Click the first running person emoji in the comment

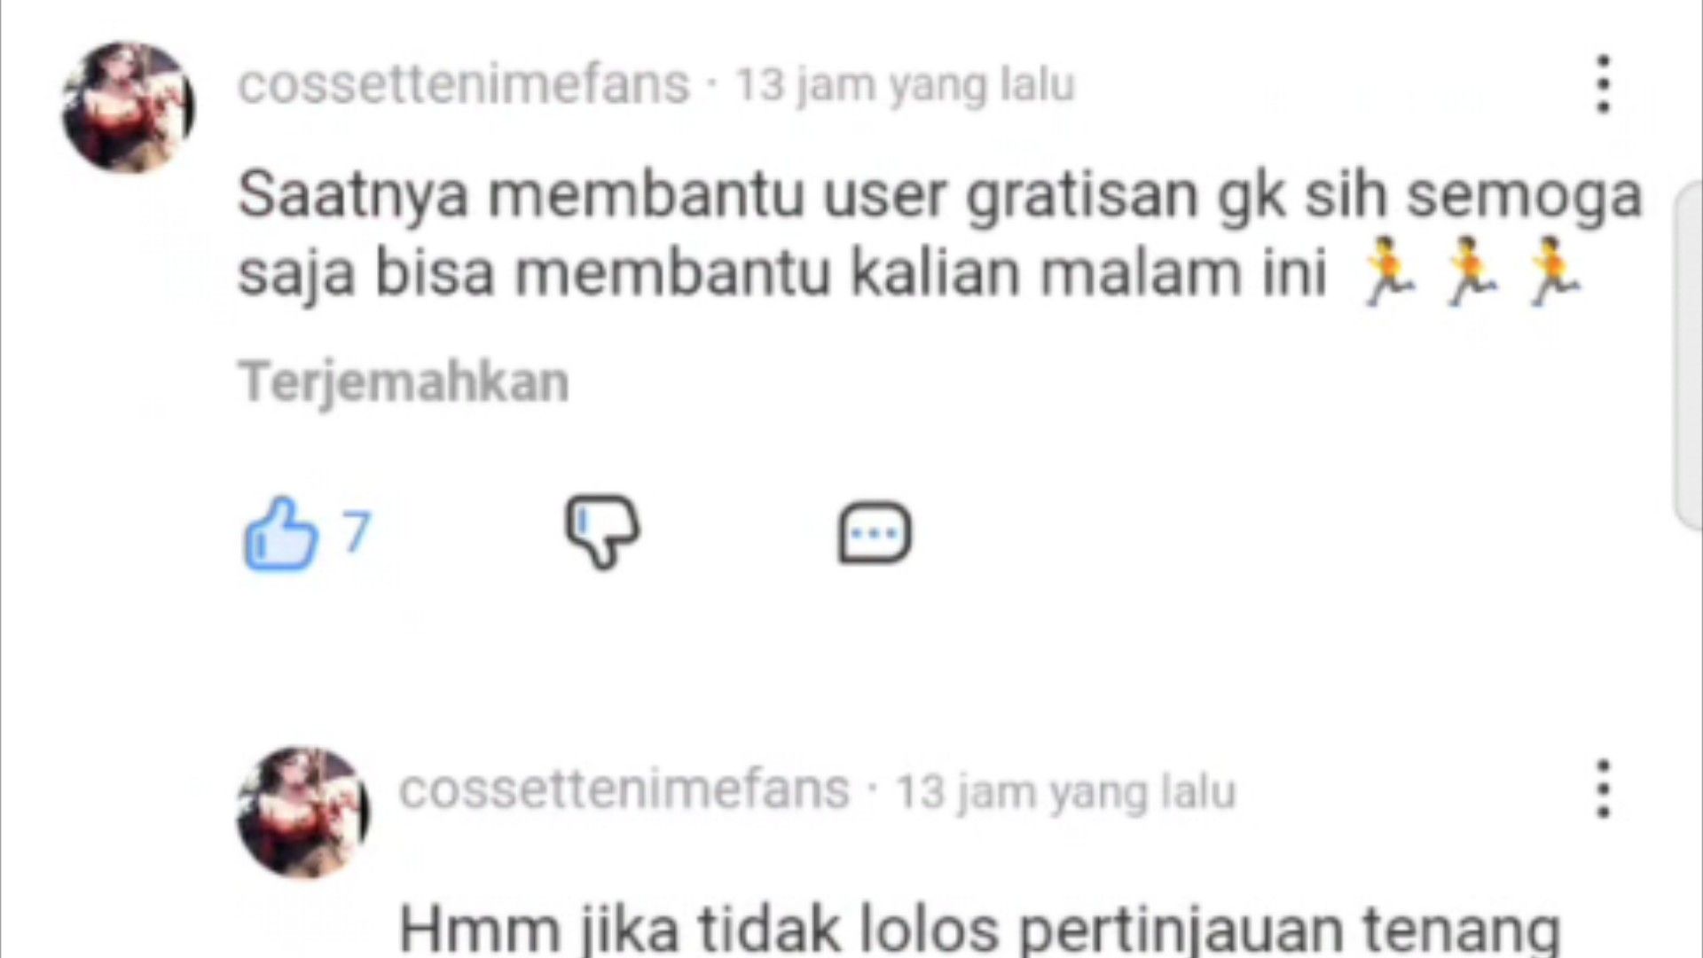point(1388,271)
